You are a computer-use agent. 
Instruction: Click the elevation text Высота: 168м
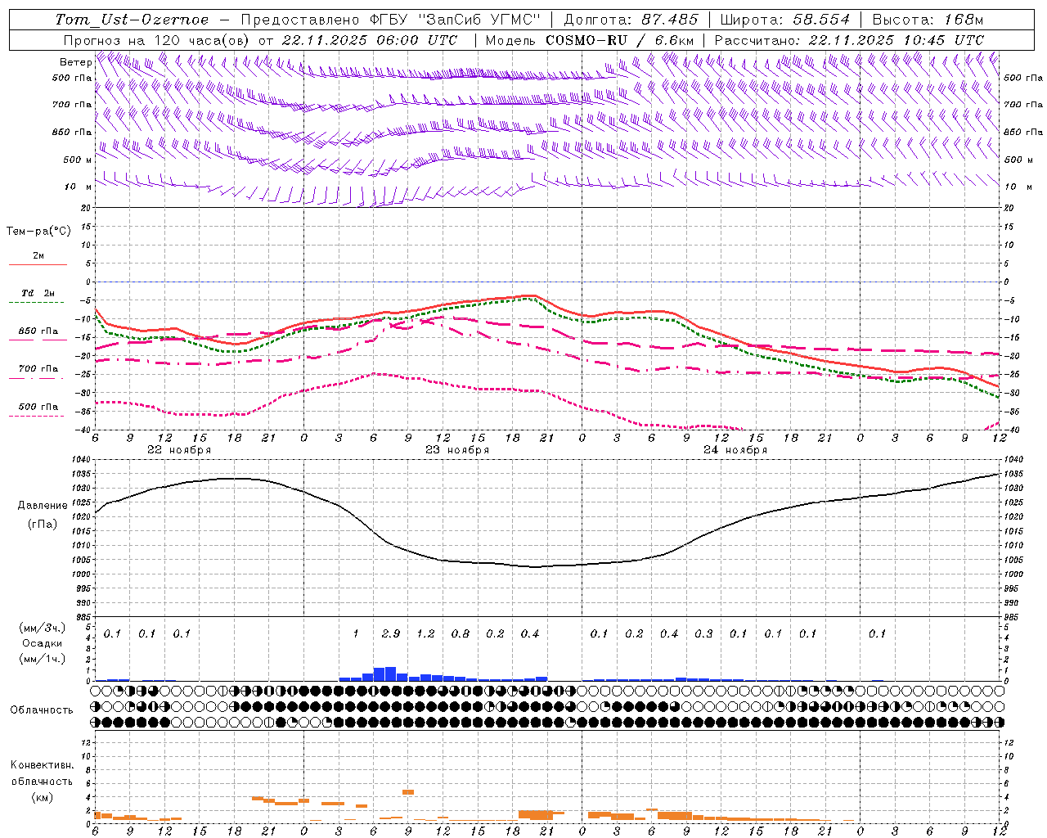point(928,20)
